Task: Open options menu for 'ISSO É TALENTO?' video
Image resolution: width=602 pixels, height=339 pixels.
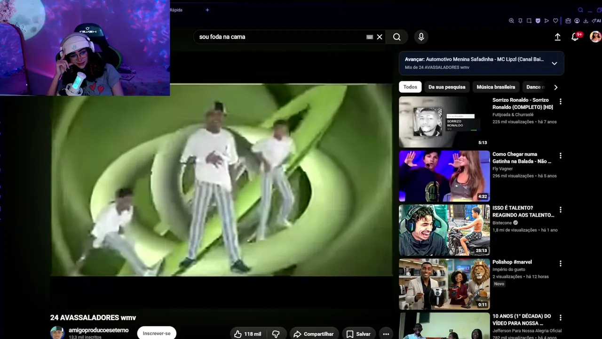Action: (560, 210)
